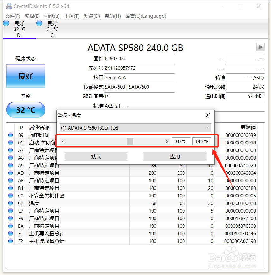Click status dot for attribute 09 row
The height and width of the screenshot is (275, 271).
[10, 135]
